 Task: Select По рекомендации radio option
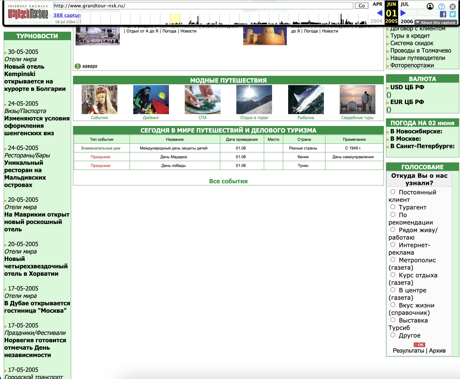tap(393, 214)
